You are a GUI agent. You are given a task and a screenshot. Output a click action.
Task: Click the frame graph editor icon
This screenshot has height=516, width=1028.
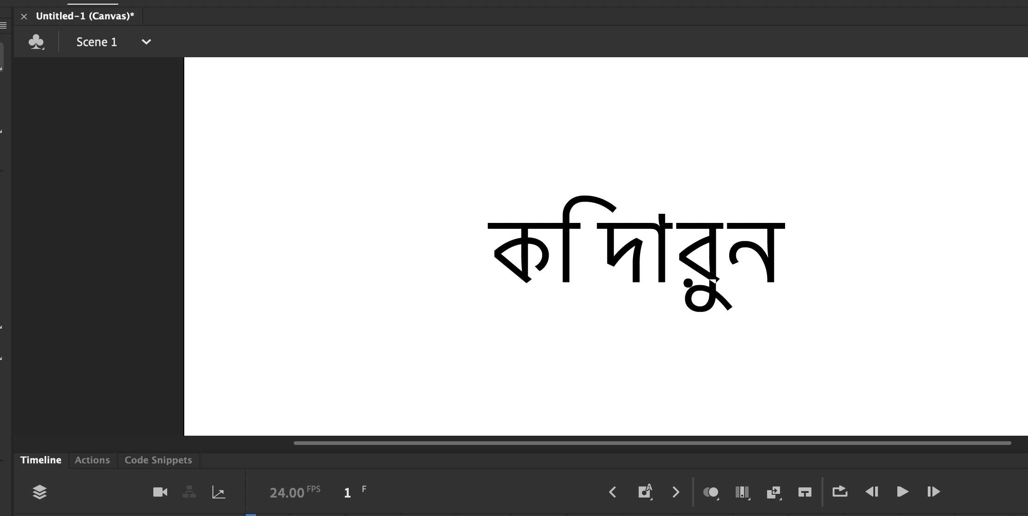[x=219, y=492]
